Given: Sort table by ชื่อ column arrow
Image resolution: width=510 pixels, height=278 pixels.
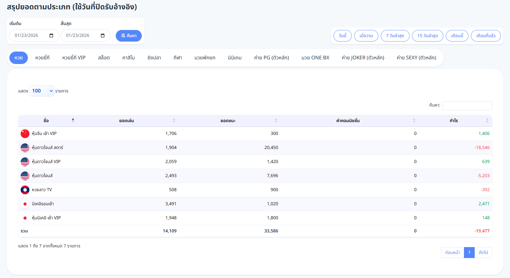Looking at the screenshot, I should point(73,121).
